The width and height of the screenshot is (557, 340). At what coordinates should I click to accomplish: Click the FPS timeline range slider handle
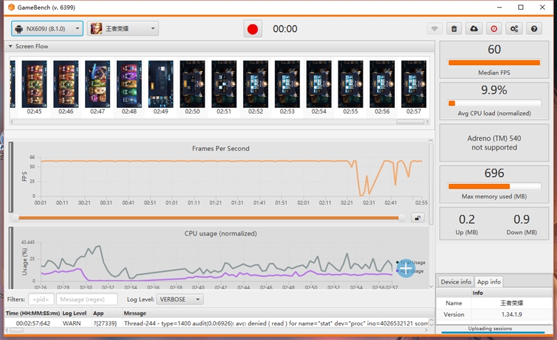pos(402,217)
